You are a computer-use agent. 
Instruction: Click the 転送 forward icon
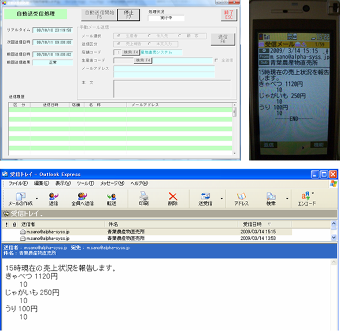(112, 196)
